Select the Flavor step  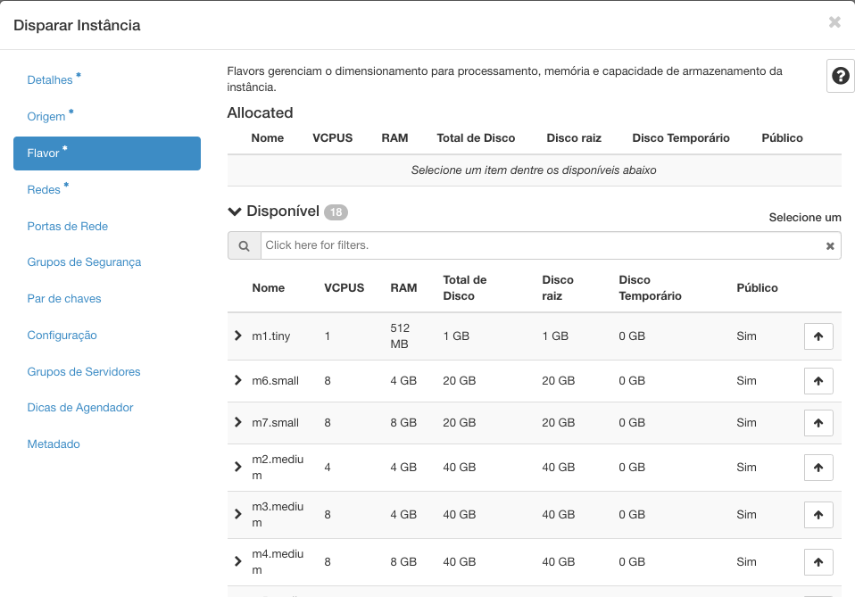107,153
